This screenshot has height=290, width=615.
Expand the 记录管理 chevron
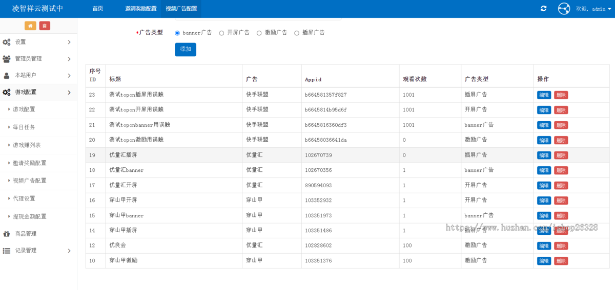(x=69, y=251)
